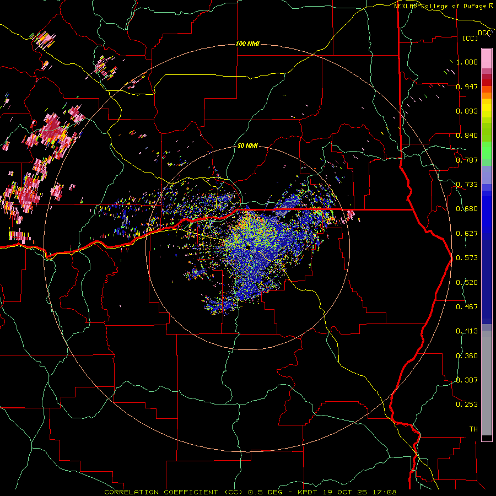Click the [CC] product label
Viewport: 496px width, 496px height.
tap(470, 38)
